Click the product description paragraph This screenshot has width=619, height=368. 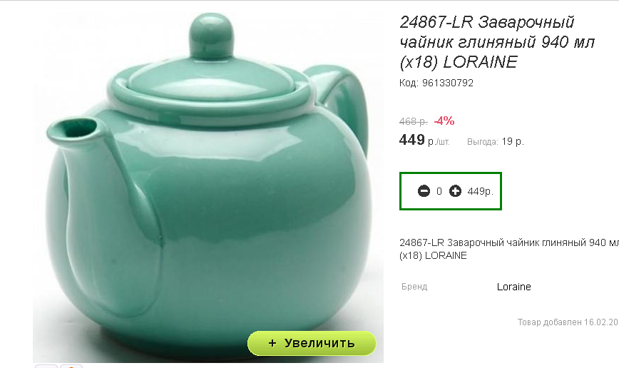point(509,249)
